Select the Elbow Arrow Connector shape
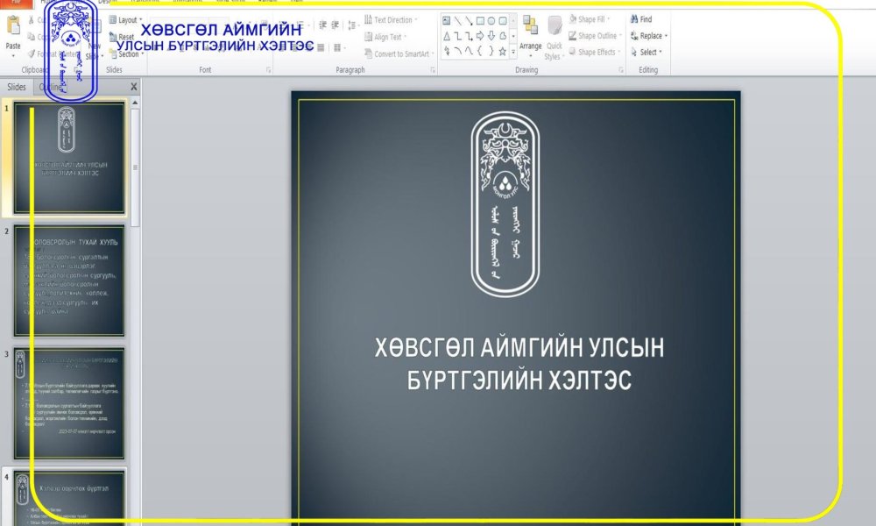 tap(469, 36)
